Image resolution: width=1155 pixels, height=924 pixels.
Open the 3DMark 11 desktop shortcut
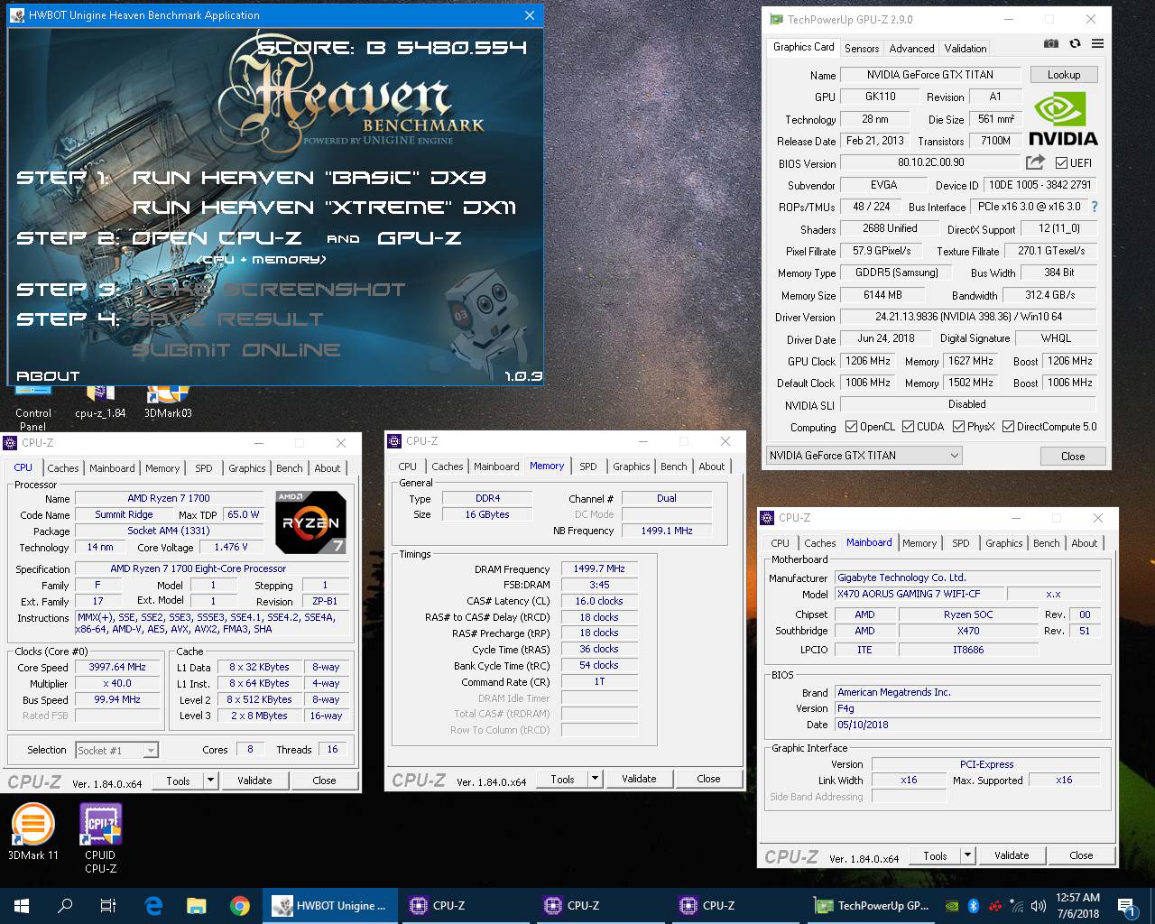pos(33,831)
